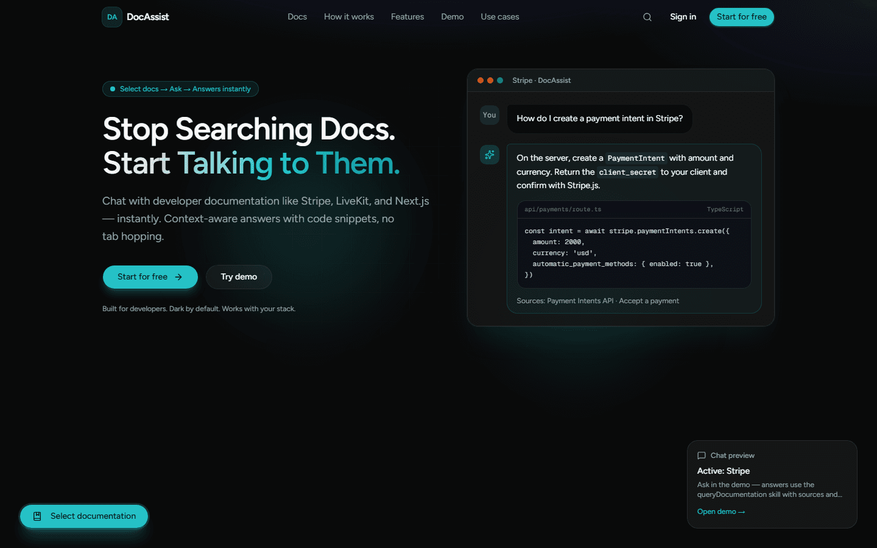This screenshot has height=548, width=877.
Task: Click 'Built for developers' tagline text
Action: pyautogui.click(x=199, y=309)
